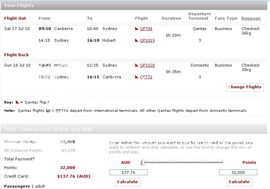Click the red Qantas icon in the Key legend
This screenshot has width=270, height=189.
click(x=17, y=102)
